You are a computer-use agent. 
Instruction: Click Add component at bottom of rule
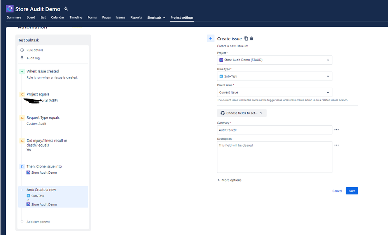click(x=38, y=222)
